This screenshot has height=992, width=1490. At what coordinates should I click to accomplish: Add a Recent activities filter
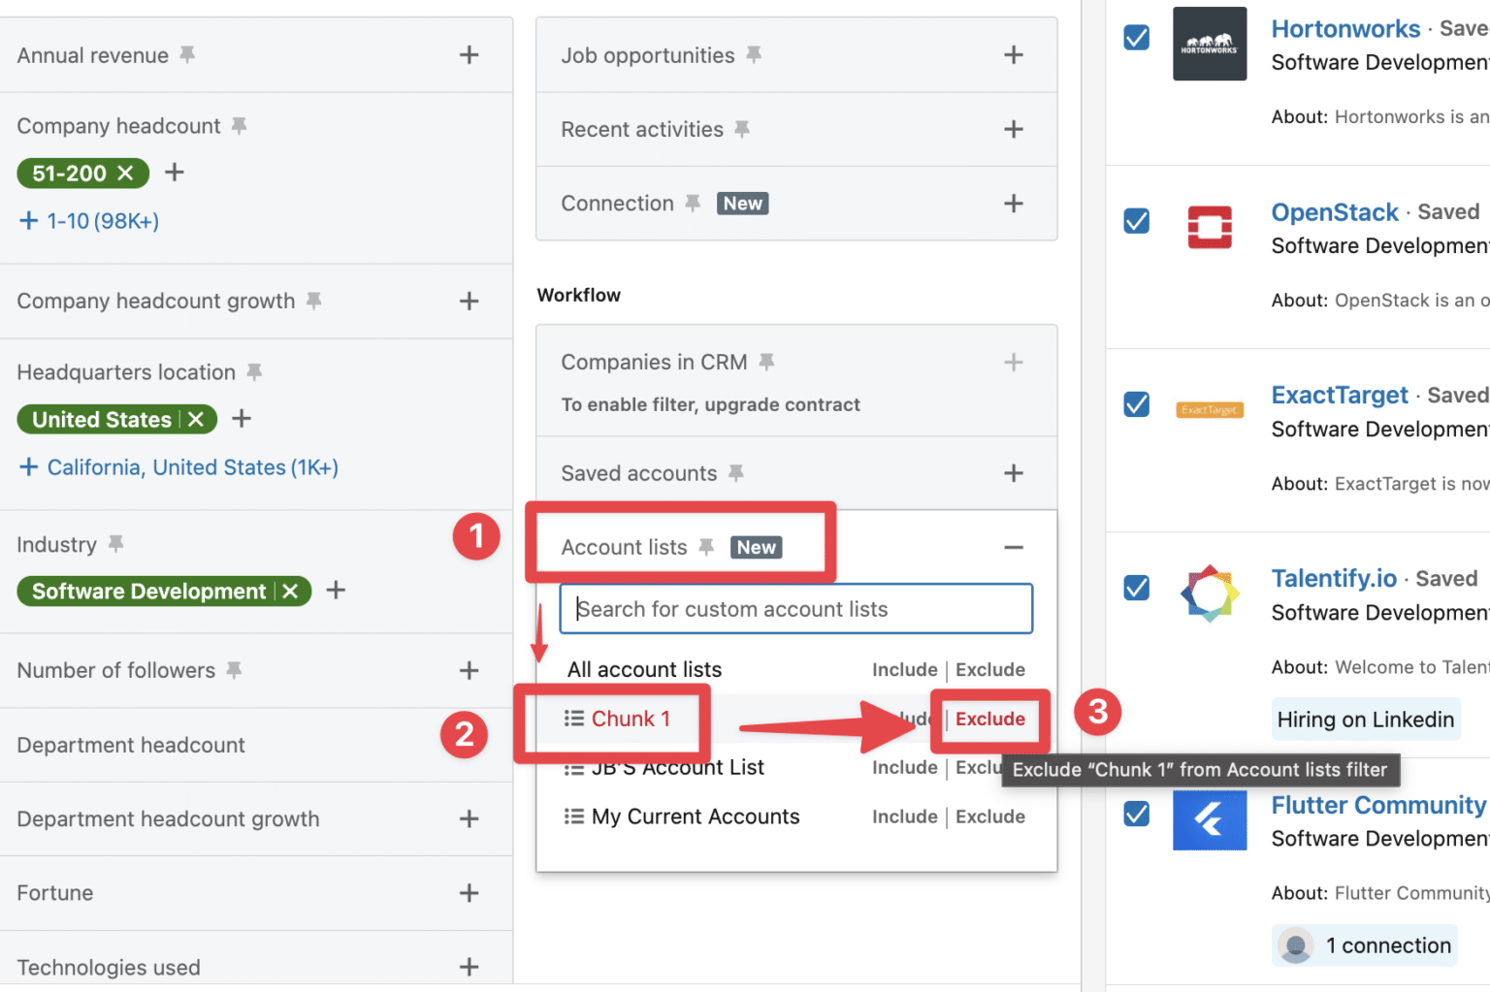pyautogui.click(x=1013, y=129)
